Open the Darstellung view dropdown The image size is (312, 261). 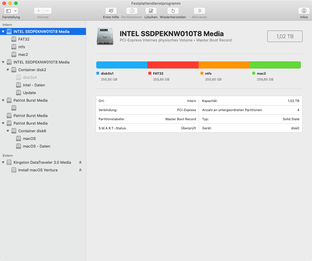tap(11, 11)
